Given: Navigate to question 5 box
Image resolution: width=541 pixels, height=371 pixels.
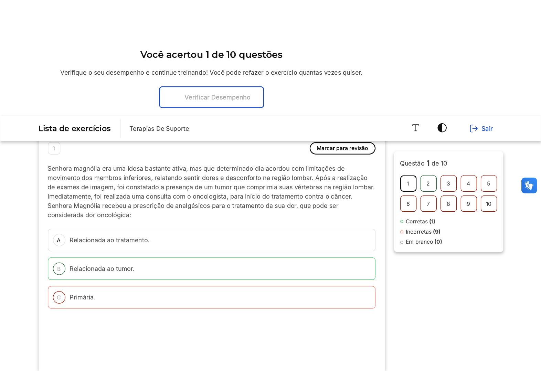Looking at the screenshot, I should point(489,184).
